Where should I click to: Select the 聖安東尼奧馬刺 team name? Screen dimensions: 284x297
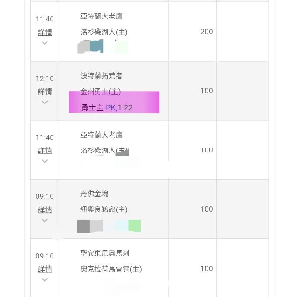point(105,253)
